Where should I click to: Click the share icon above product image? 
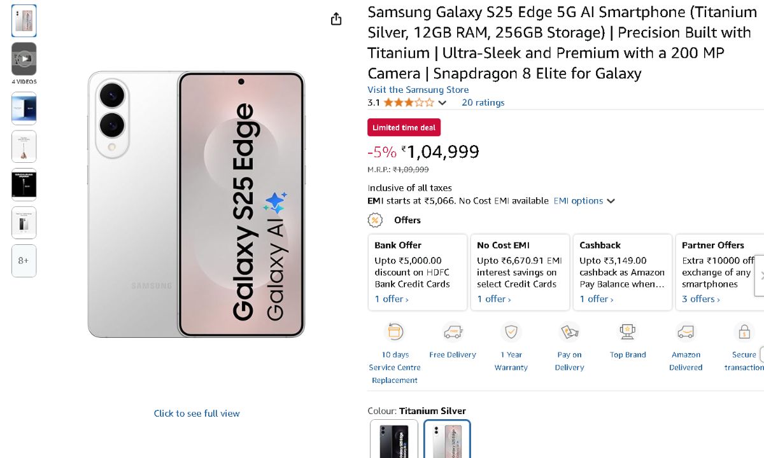pyautogui.click(x=336, y=20)
